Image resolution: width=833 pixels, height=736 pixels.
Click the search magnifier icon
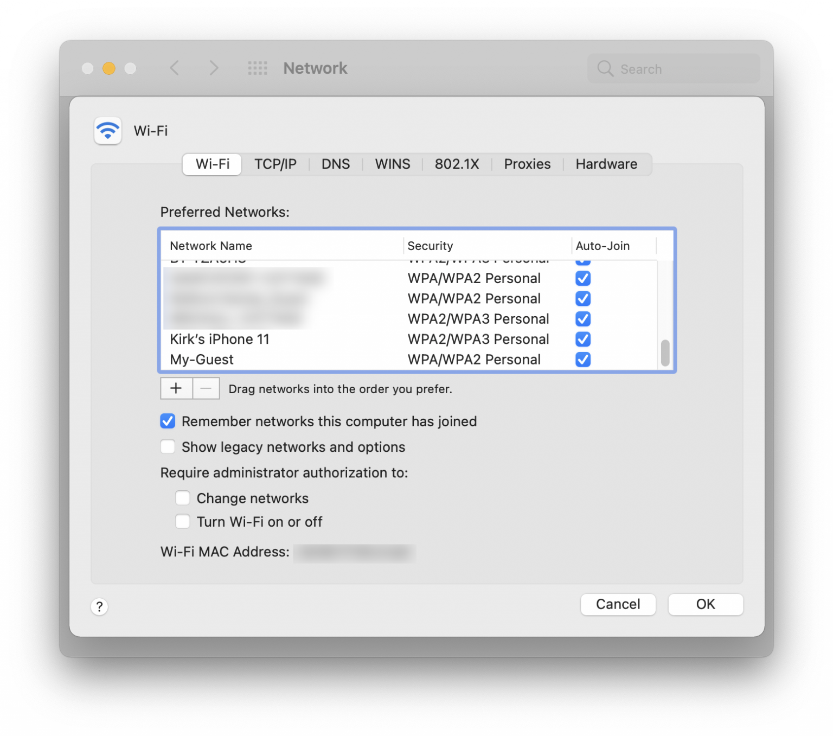(605, 68)
